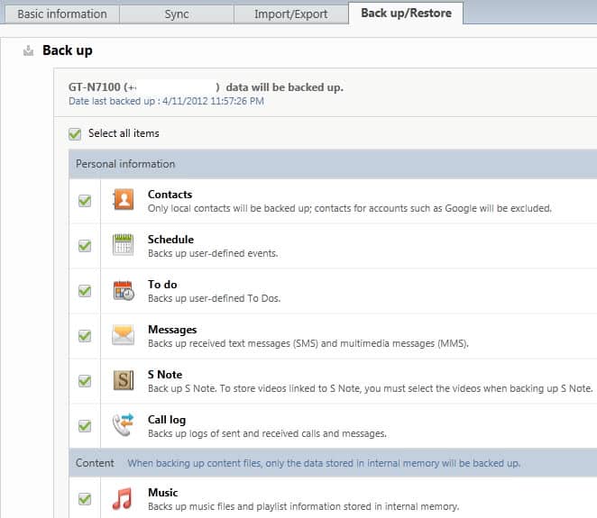
Task: Click the Schedule calendar icon
Action: (x=124, y=245)
